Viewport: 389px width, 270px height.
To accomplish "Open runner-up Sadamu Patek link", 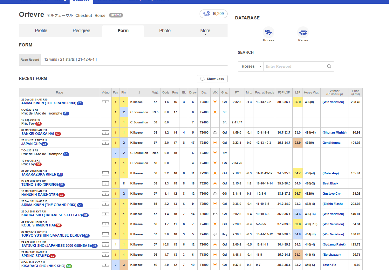I will coord(334,245).
